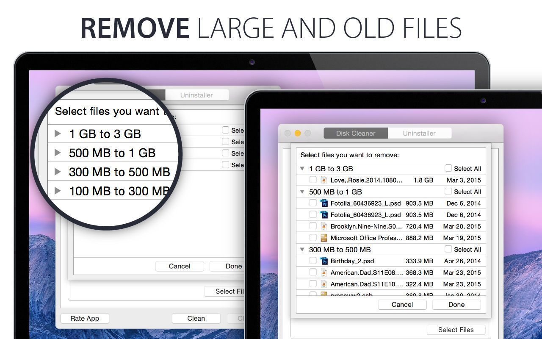The height and width of the screenshot is (339, 542).
Task: Click the Mar 19, 2015 date
Action: pyautogui.click(x=462, y=238)
